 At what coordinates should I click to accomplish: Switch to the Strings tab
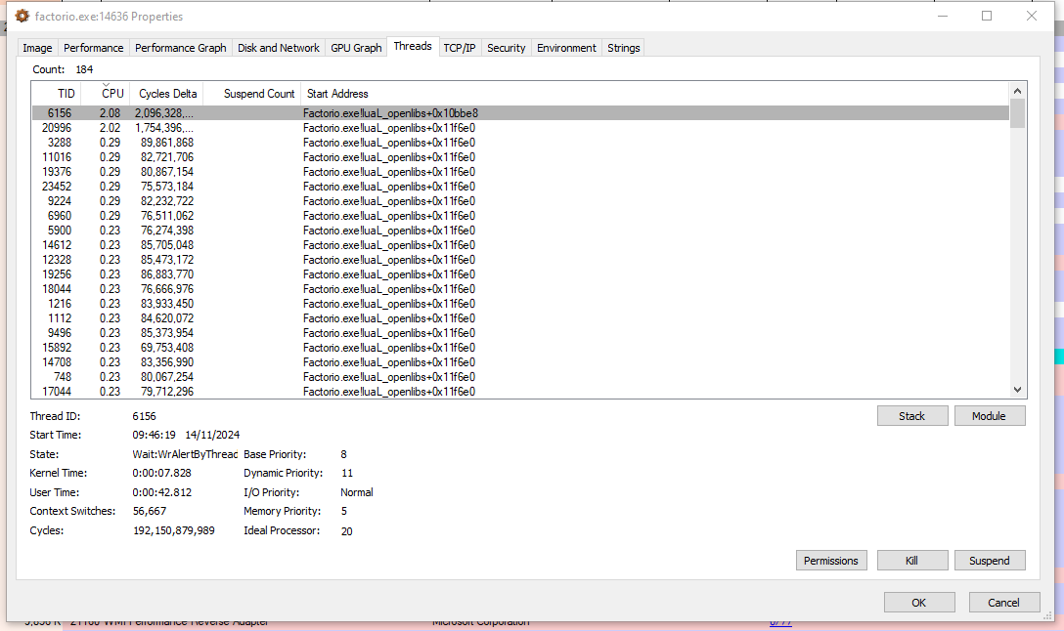624,48
